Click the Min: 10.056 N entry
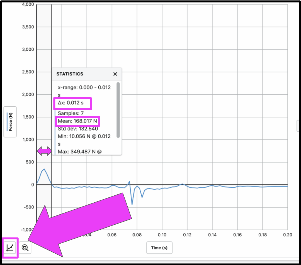 84,136
